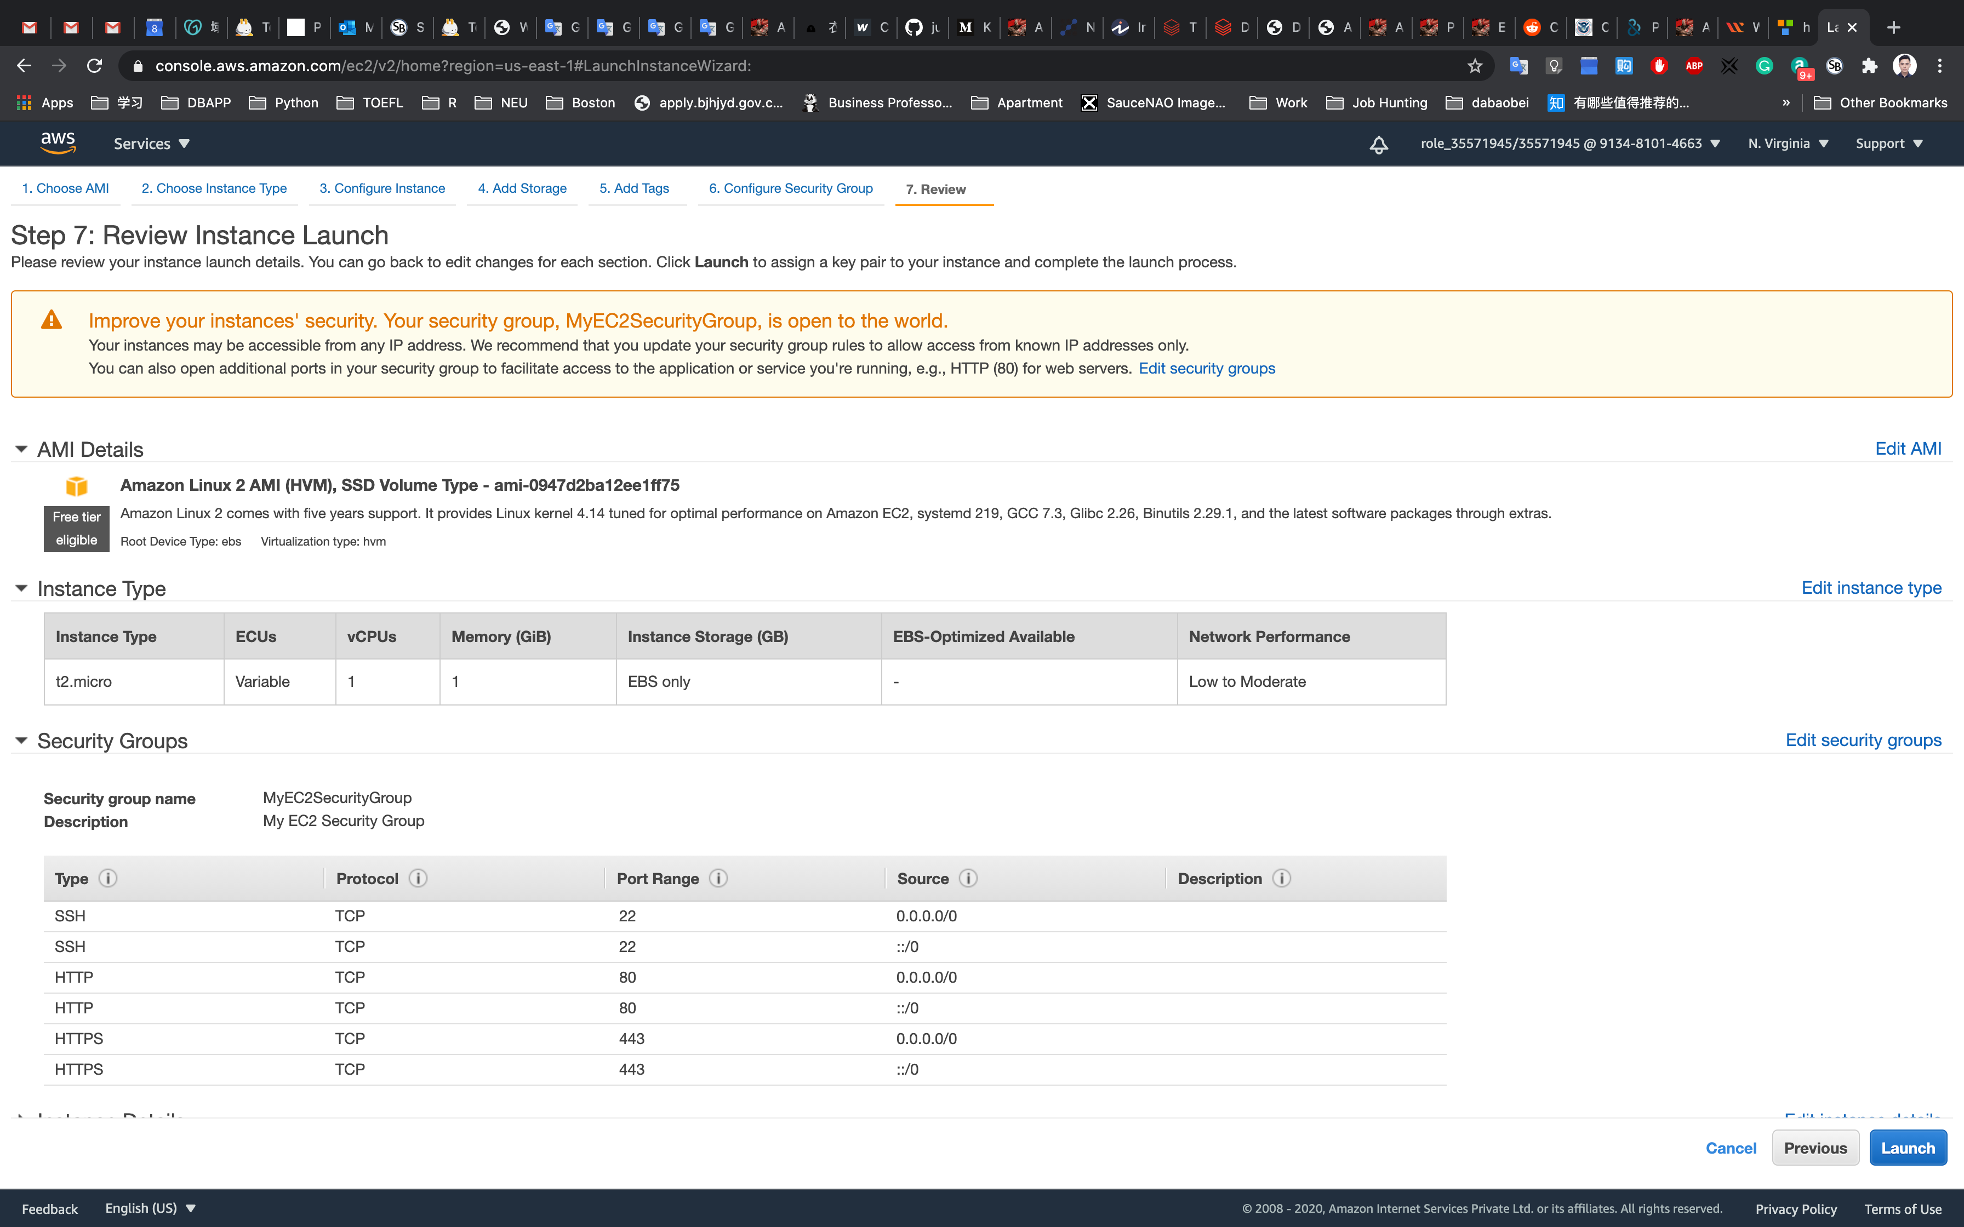Click info icon next to Description column
The height and width of the screenshot is (1227, 1964).
point(1281,878)
